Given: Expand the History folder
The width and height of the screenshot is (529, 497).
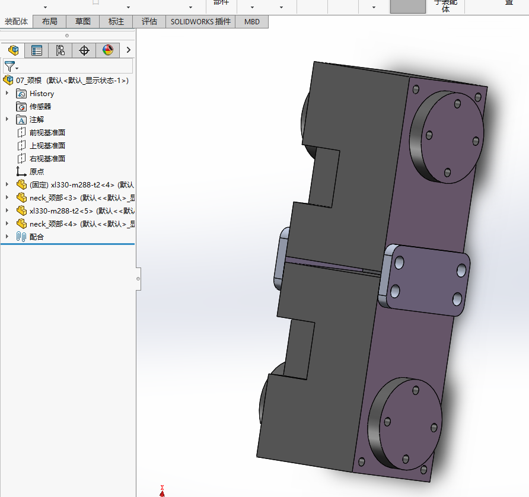Looking at the screenshot, I should click(7, 93).
